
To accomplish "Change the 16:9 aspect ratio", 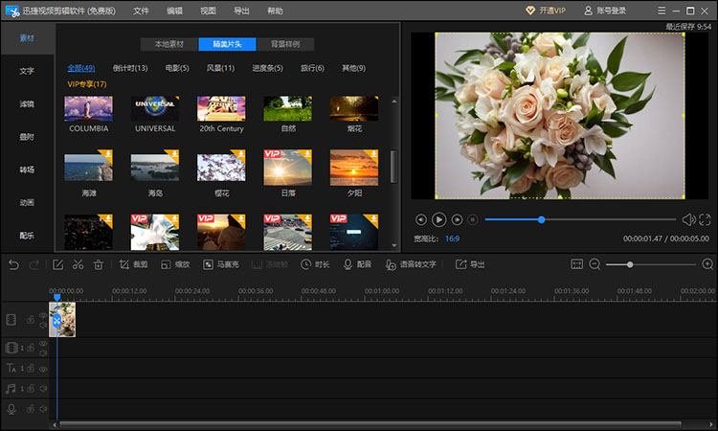I will (453, 238).
